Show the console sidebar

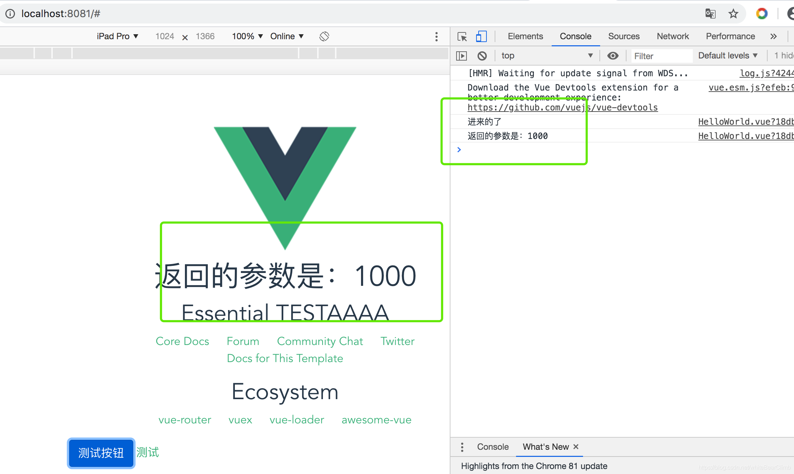[x=462, y=56]
